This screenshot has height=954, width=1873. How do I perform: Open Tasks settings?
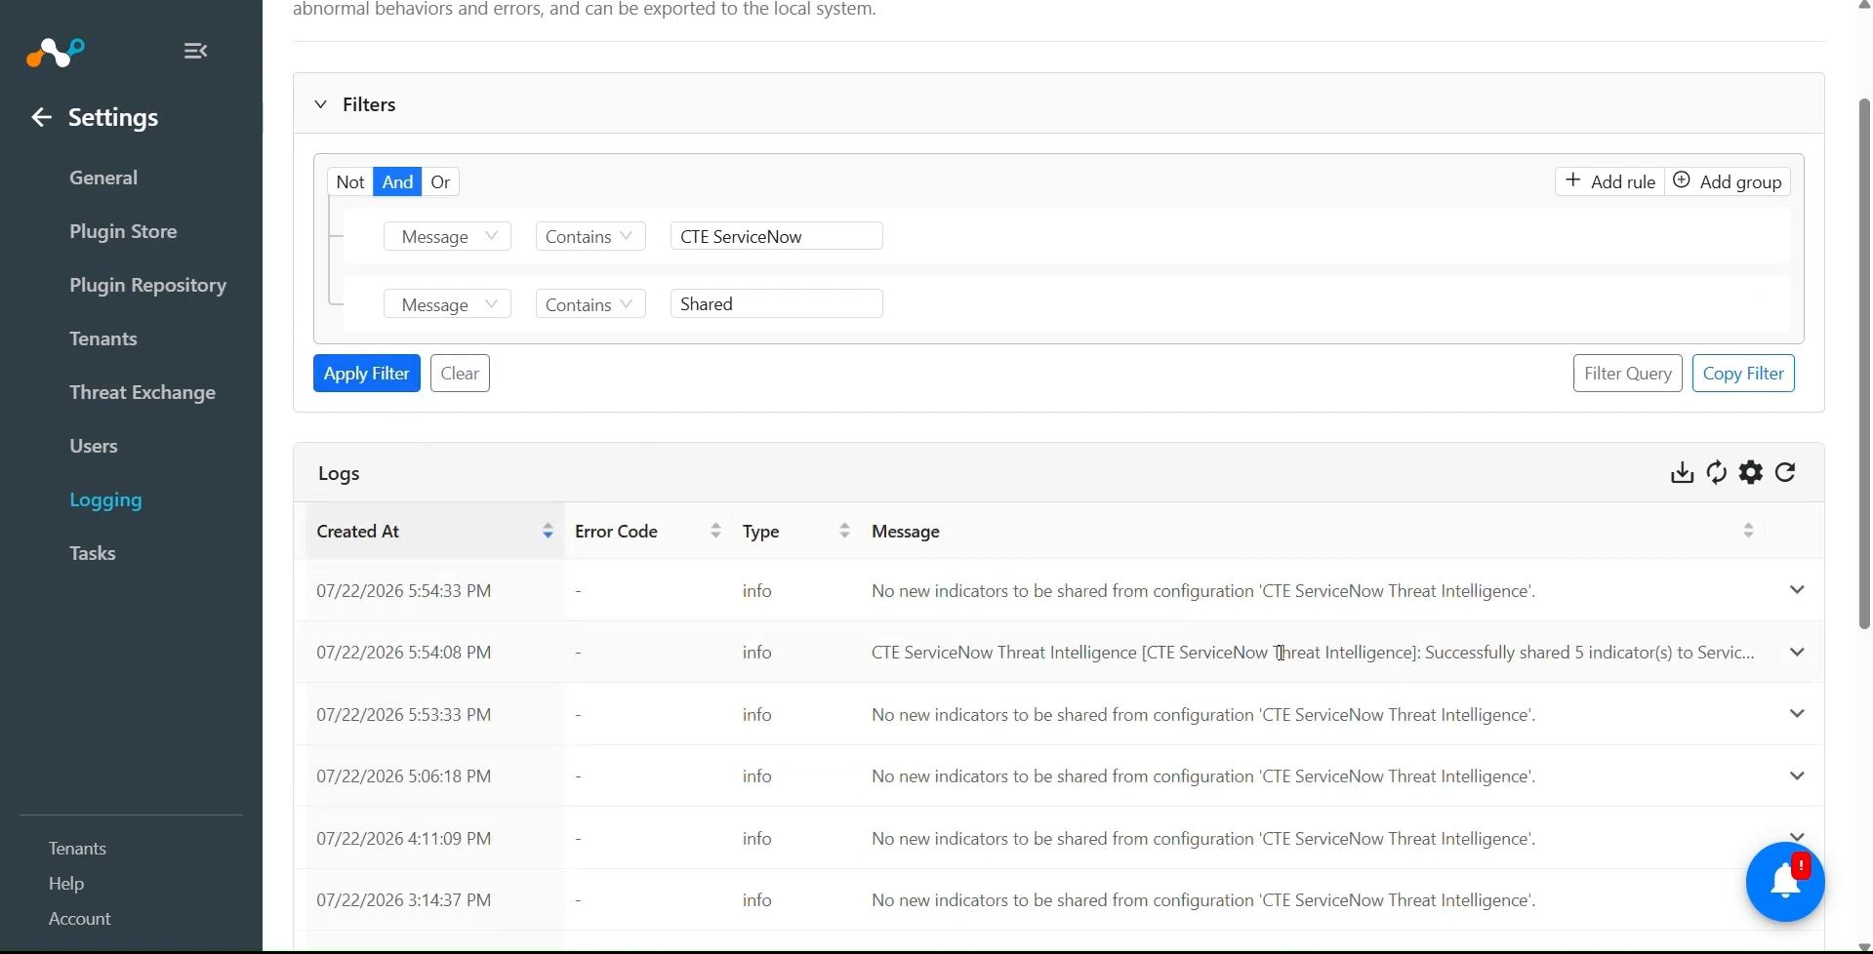click(93, 554)
